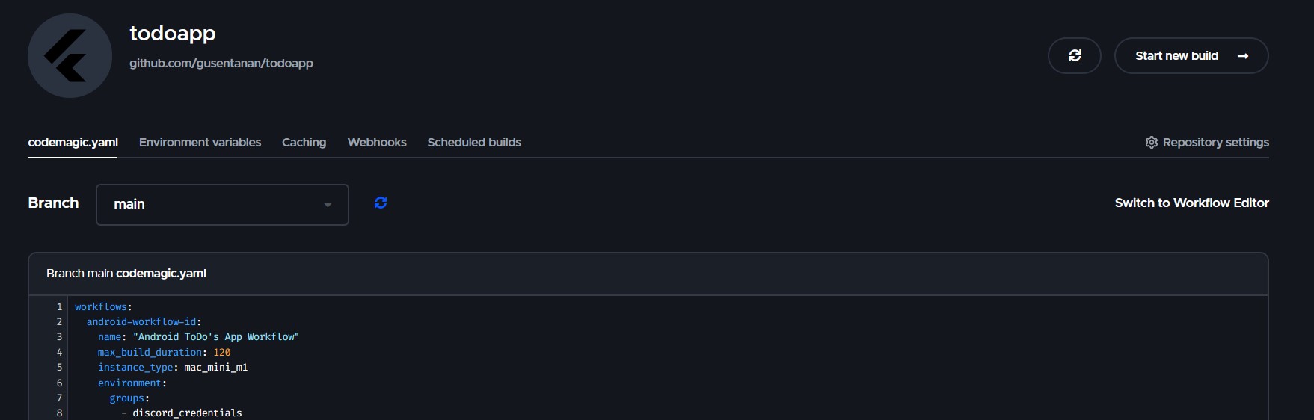
Task: Open Repository settings
Action: pos(1207,143)
